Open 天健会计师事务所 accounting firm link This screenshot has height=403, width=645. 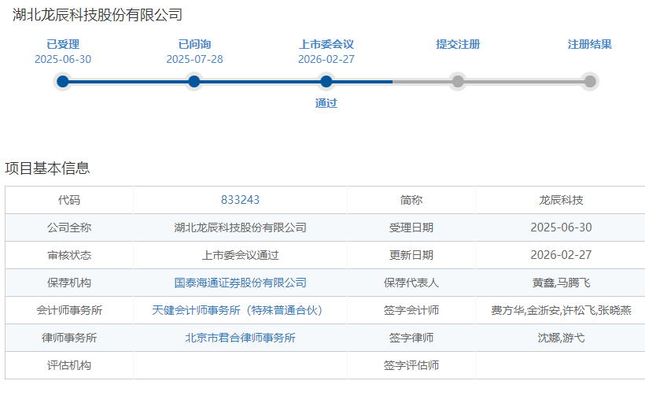(238, 310)
